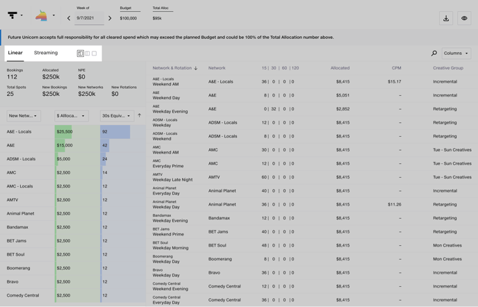Open the AMTV Weekday Late Night row
Viewport: 478px width, 307px height.
[312, 177]
